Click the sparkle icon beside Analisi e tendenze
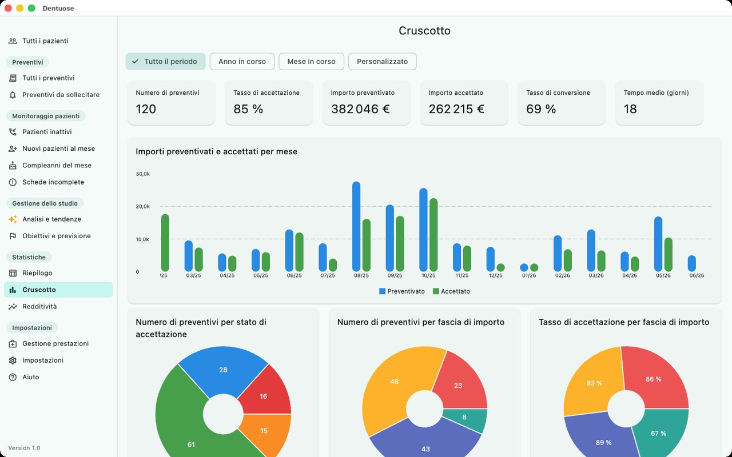732x457 pixels. [x=13, y=219]
